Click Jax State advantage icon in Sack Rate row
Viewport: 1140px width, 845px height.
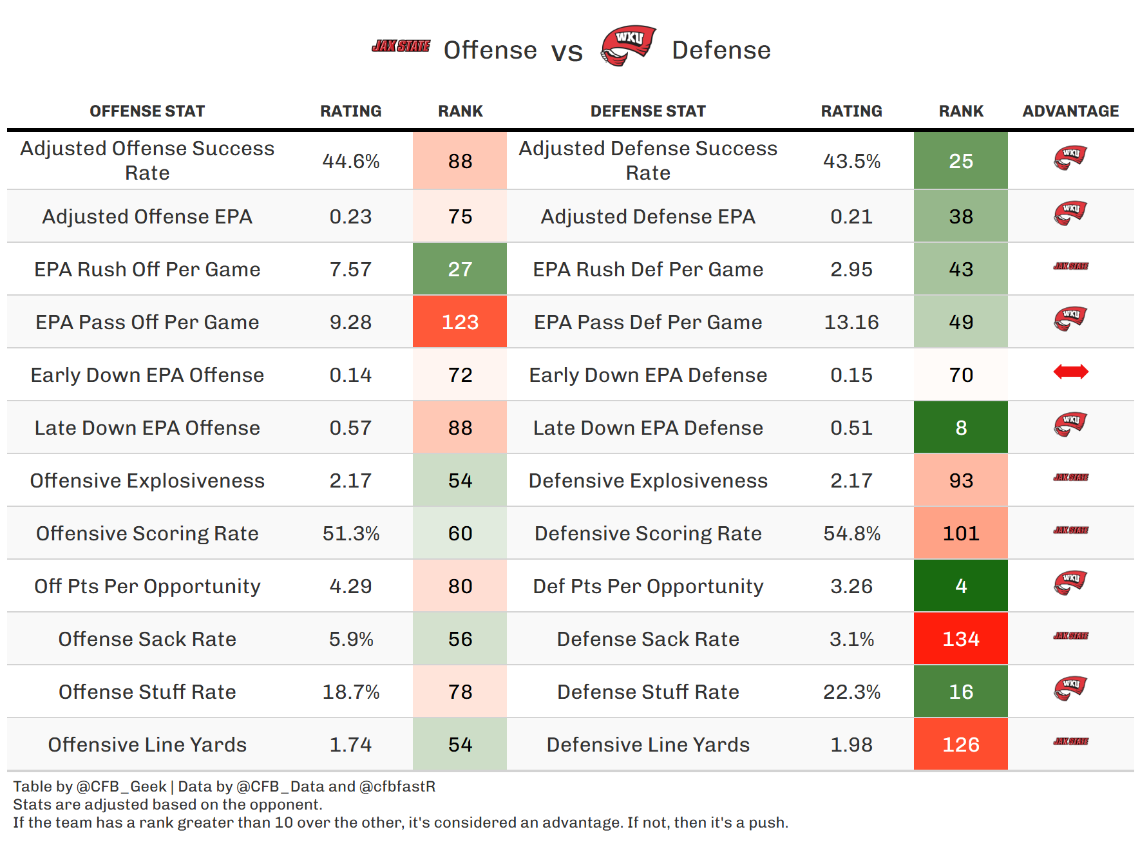coord(1070,636)
